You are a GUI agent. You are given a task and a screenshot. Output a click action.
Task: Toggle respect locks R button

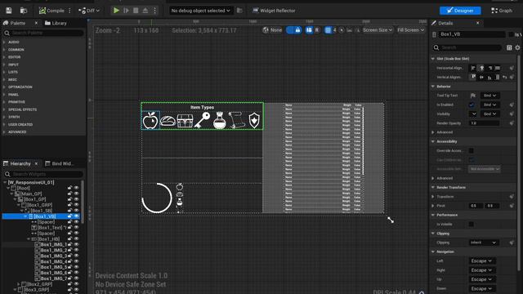[x=317, y=30]
